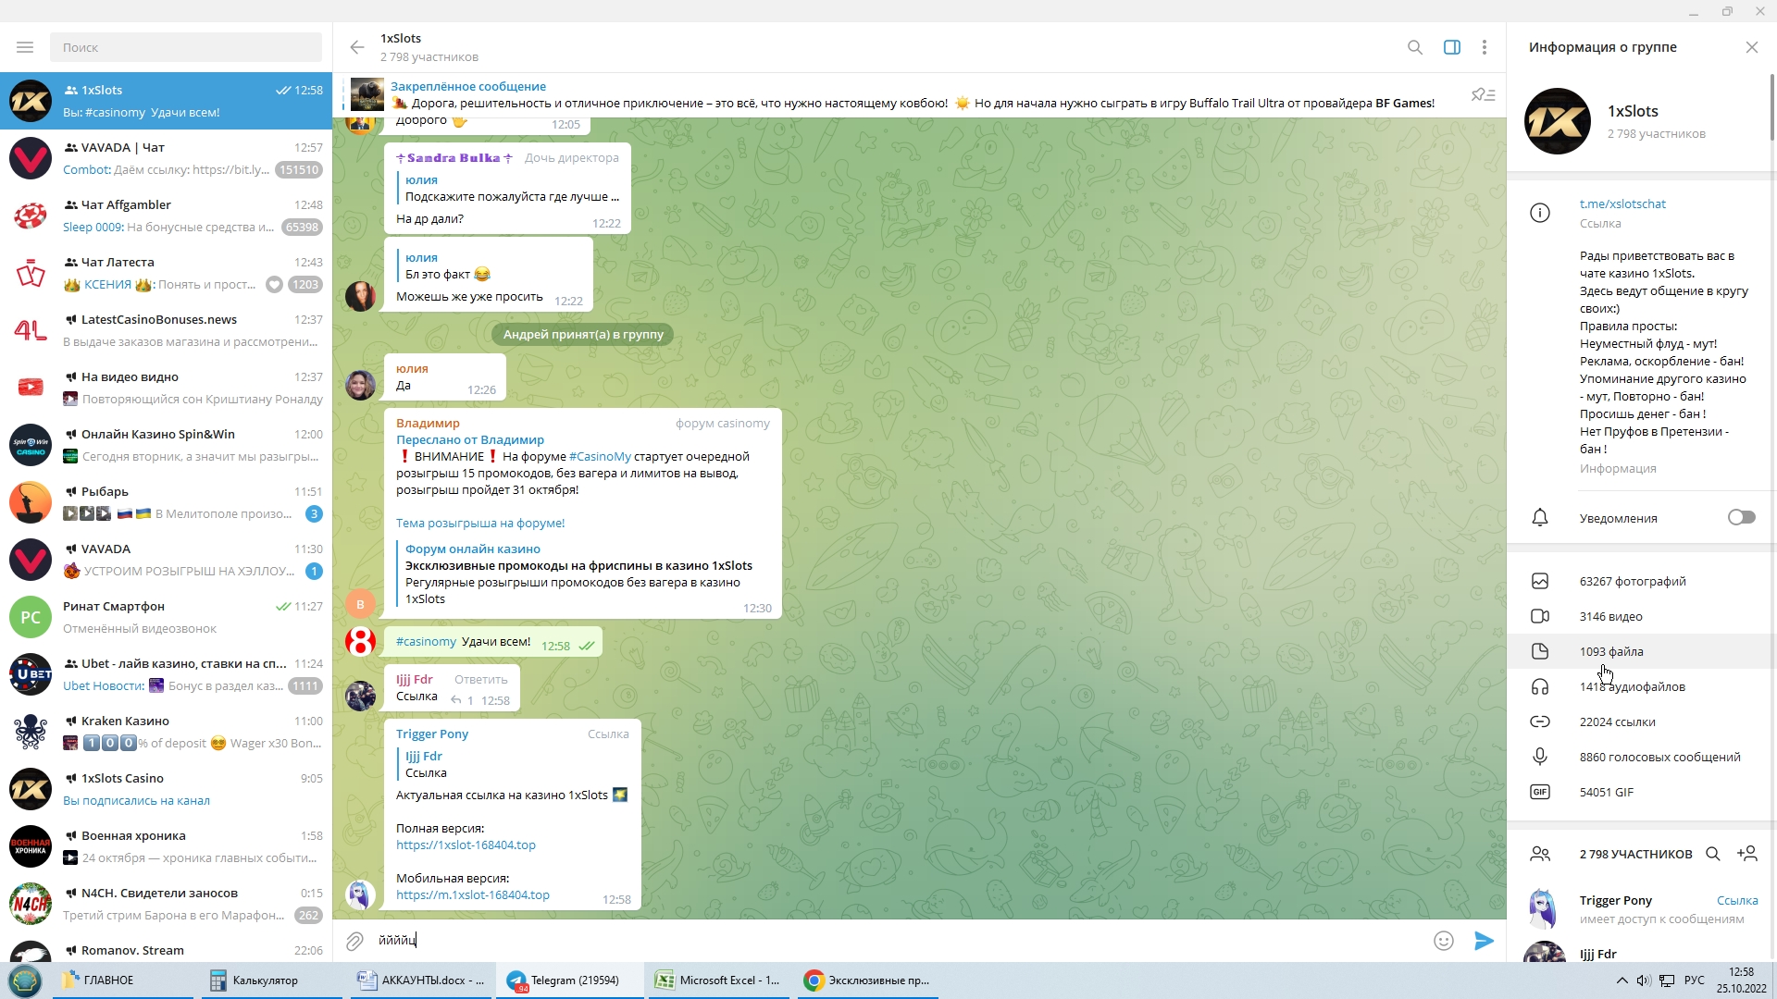Search group members with magnifier icon
This screenshot has height=999, width=1777.
1713,854
